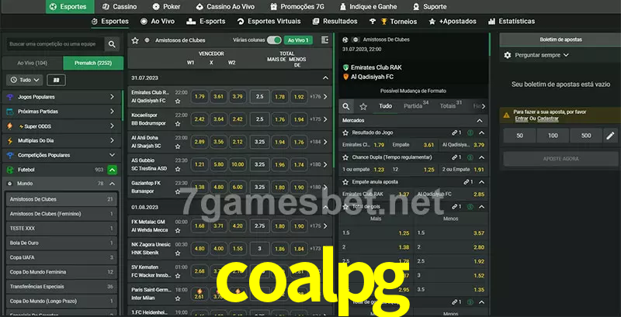
Task: Favorite the Empate anula aposta market
Action: click(x=345, y=182)
